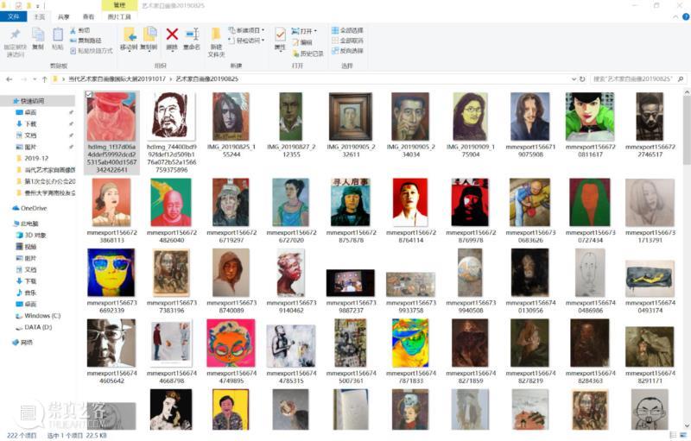Go up one folder level arrow
Screen dimensions: 691x441
[45, 79]
